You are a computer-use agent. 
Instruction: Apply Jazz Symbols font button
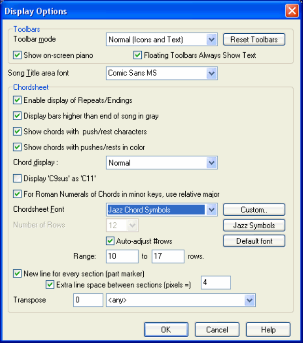click(254, 225)
